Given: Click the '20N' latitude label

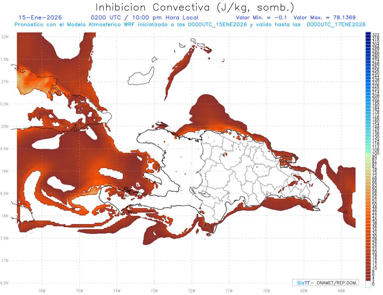Looking at the screenshot, I should 5,126.
